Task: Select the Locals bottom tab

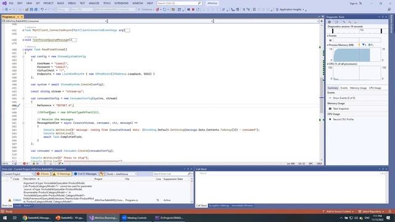Action: click(x=18, y=206)
